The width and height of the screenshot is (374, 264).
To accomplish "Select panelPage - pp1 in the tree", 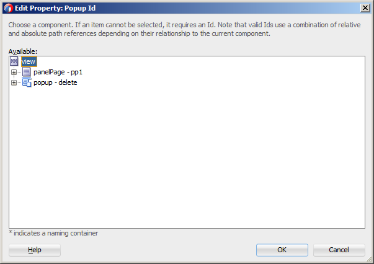I will pyautogui.click(x=58, y=72).
